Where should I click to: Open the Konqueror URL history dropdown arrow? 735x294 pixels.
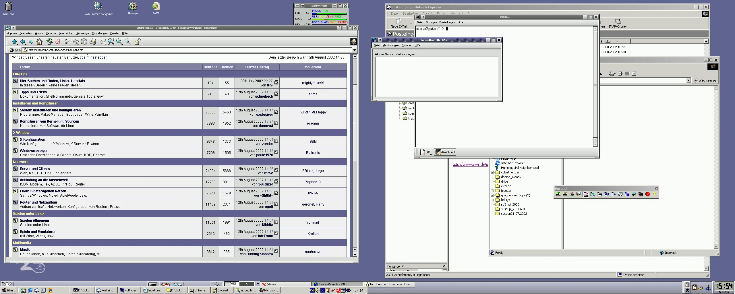click(x=355, y=50)
